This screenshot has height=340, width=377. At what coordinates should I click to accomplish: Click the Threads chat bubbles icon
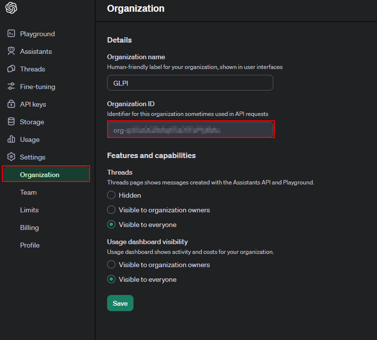tap(11, 69)
